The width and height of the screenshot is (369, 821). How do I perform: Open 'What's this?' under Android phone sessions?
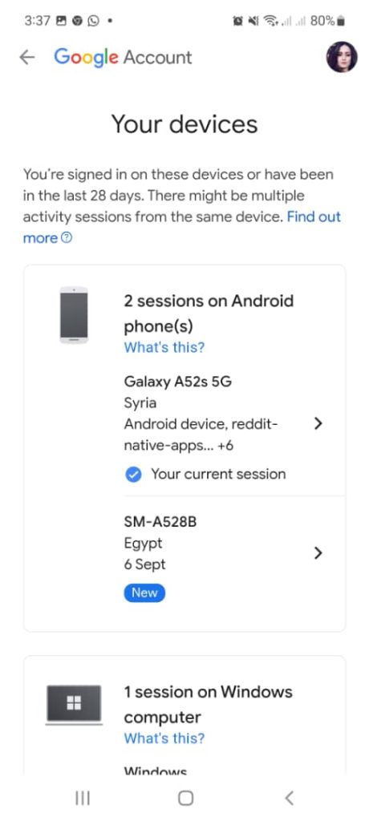[x=164, y=347]
